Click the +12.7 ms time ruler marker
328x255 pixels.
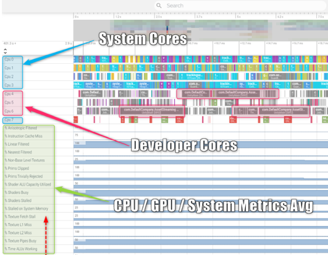coord(245,43)
